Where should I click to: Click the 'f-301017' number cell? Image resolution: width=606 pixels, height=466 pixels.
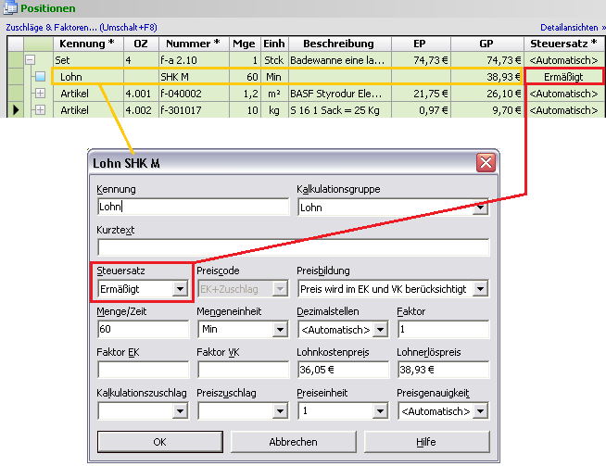coord(194,110)
